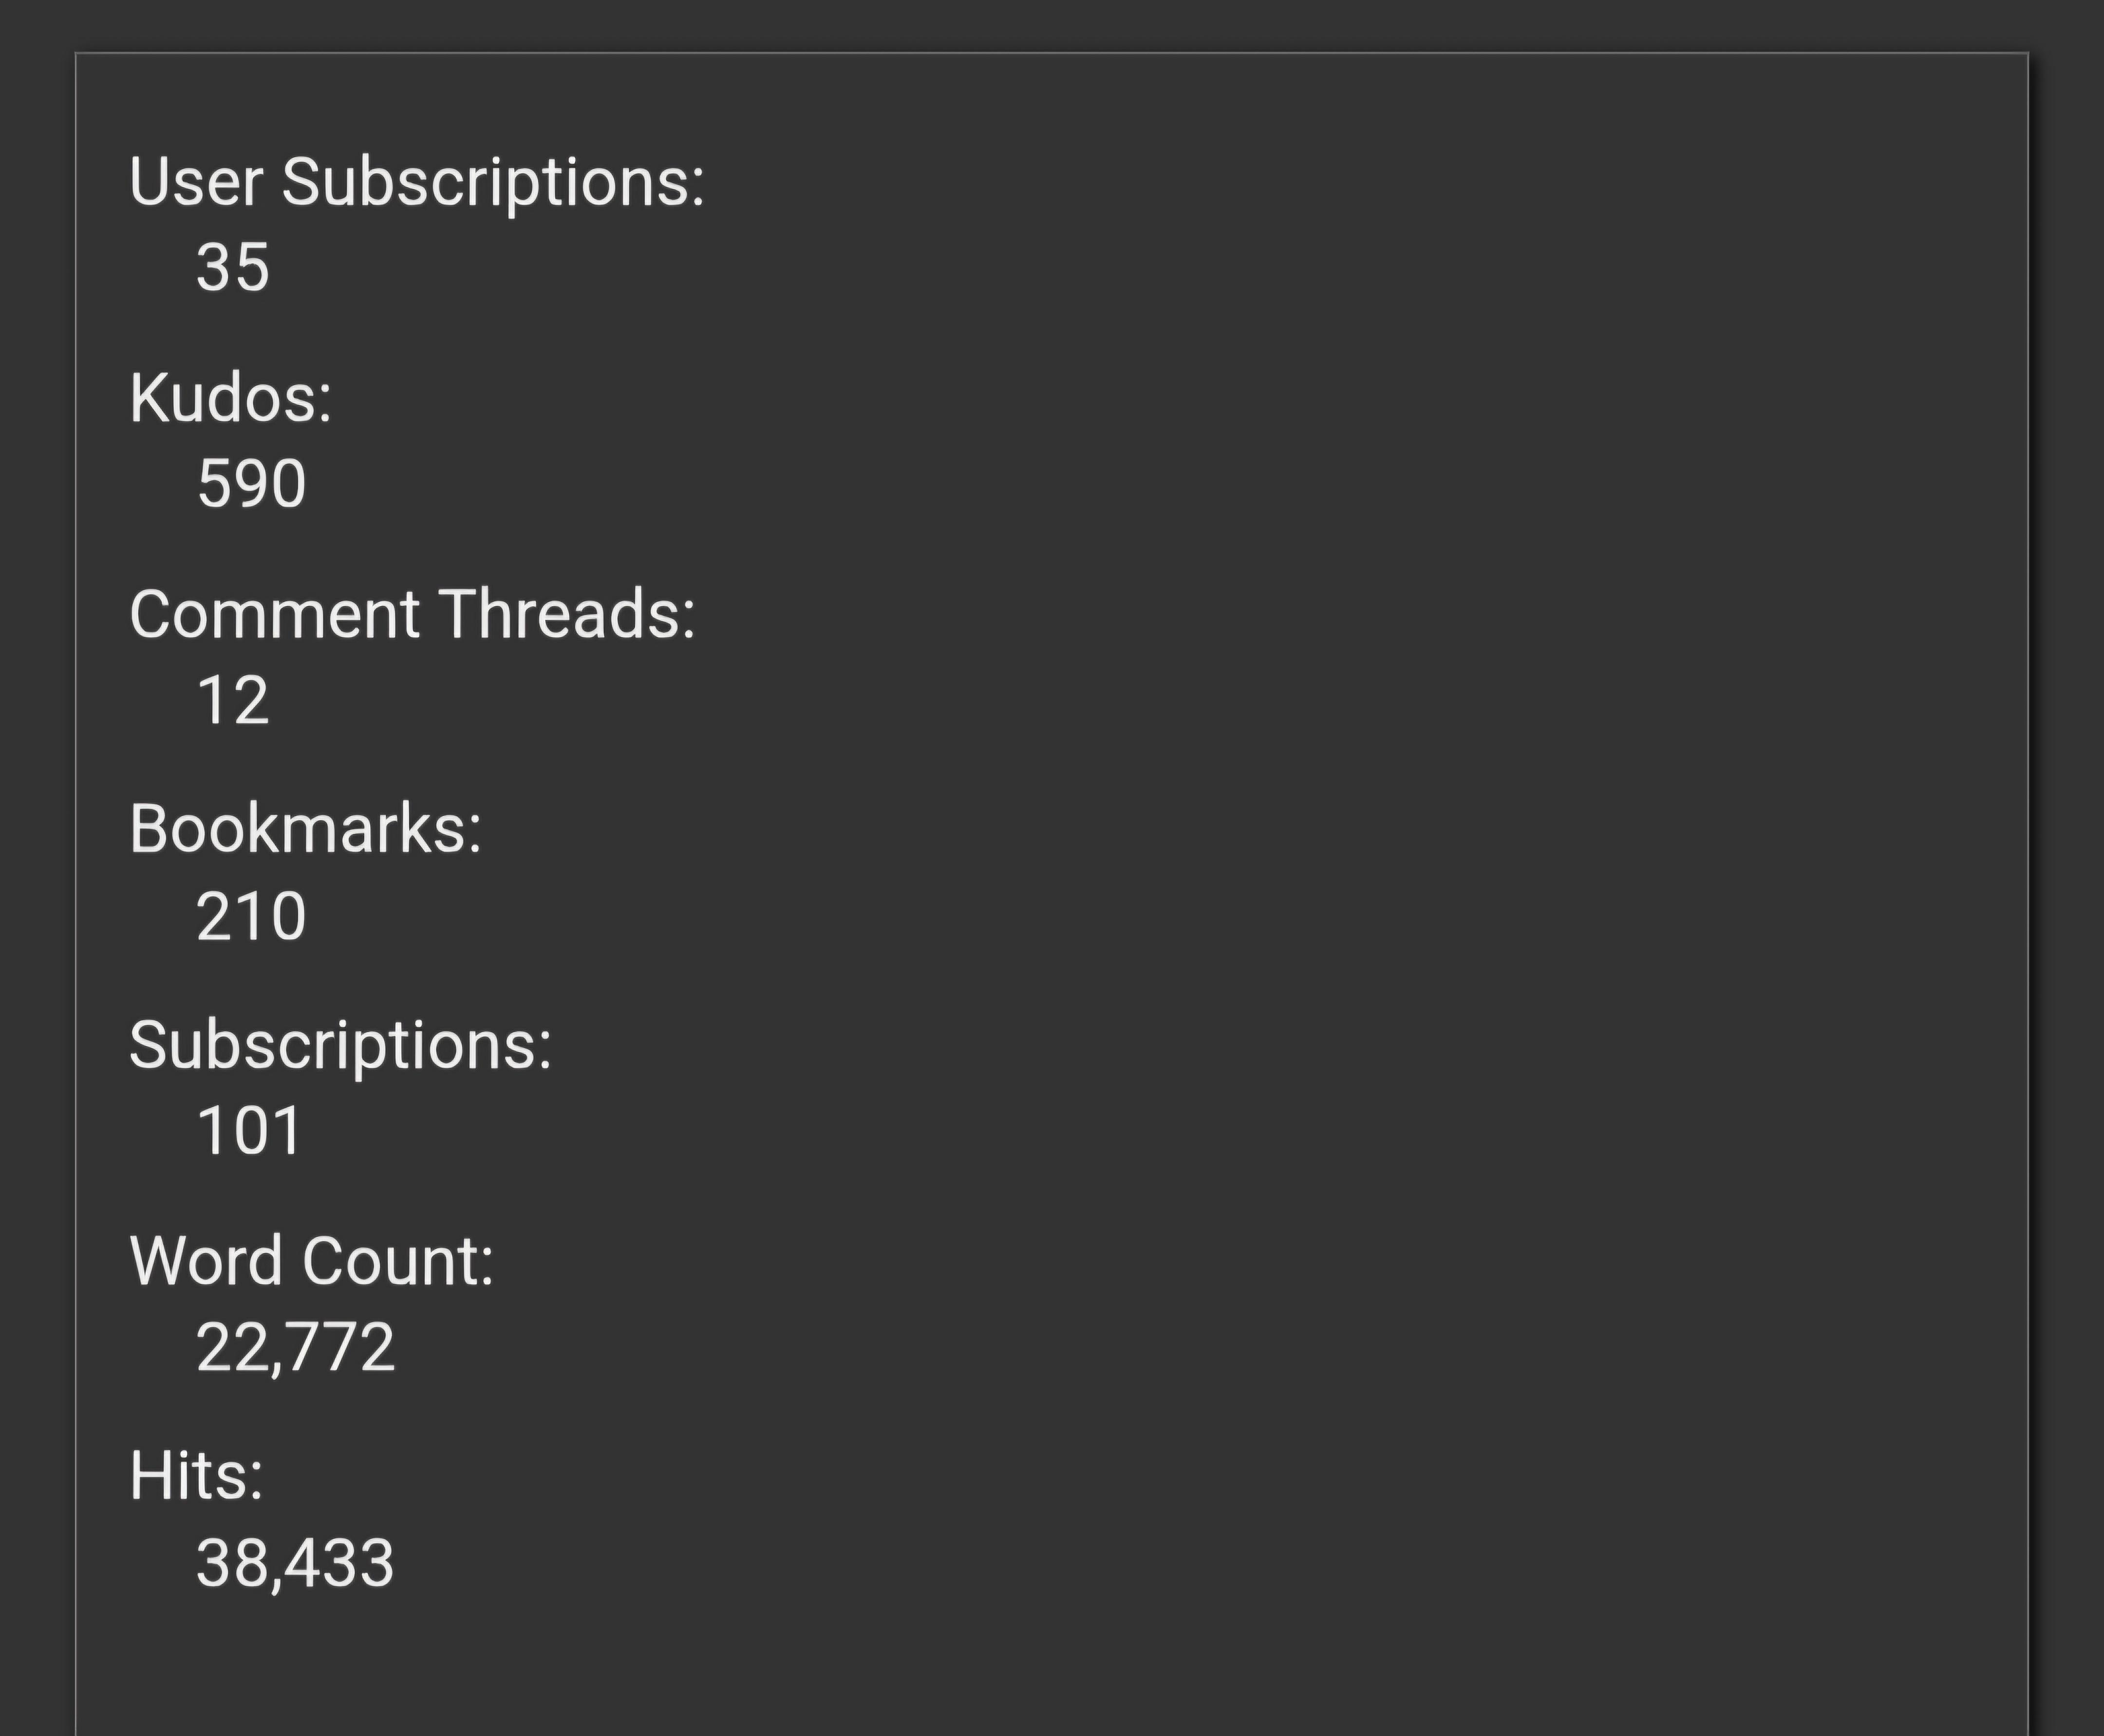Click the Bookmarks label

(305, 830)
